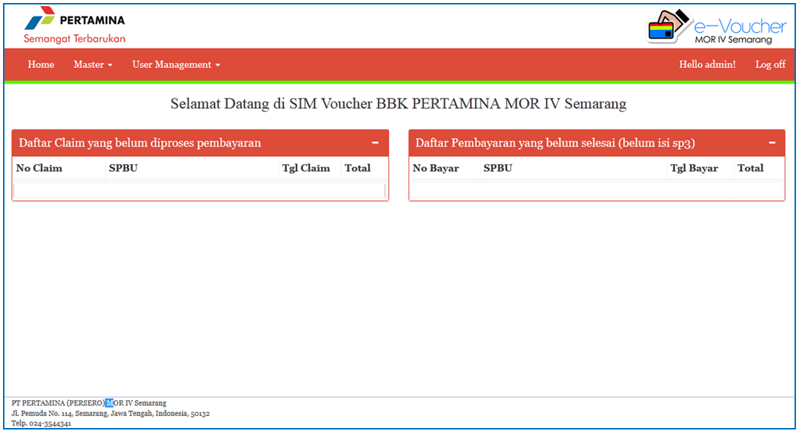Viewport: 799px width, 431px height.
Task: Click the Jl. Pemuda No. 114 address
Action: (111, 413)
